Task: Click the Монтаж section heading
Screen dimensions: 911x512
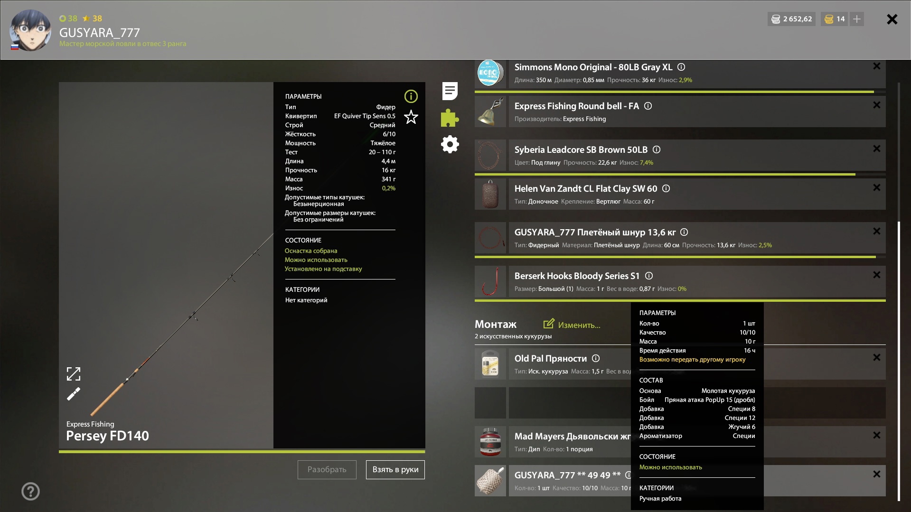Action: coord(496,325)
